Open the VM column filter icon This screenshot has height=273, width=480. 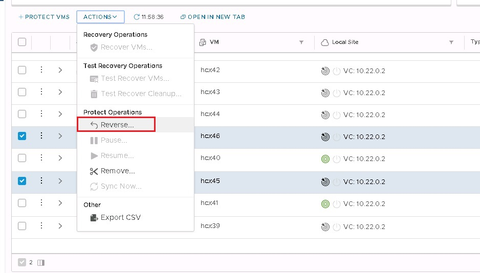click(x=301, y=42)
